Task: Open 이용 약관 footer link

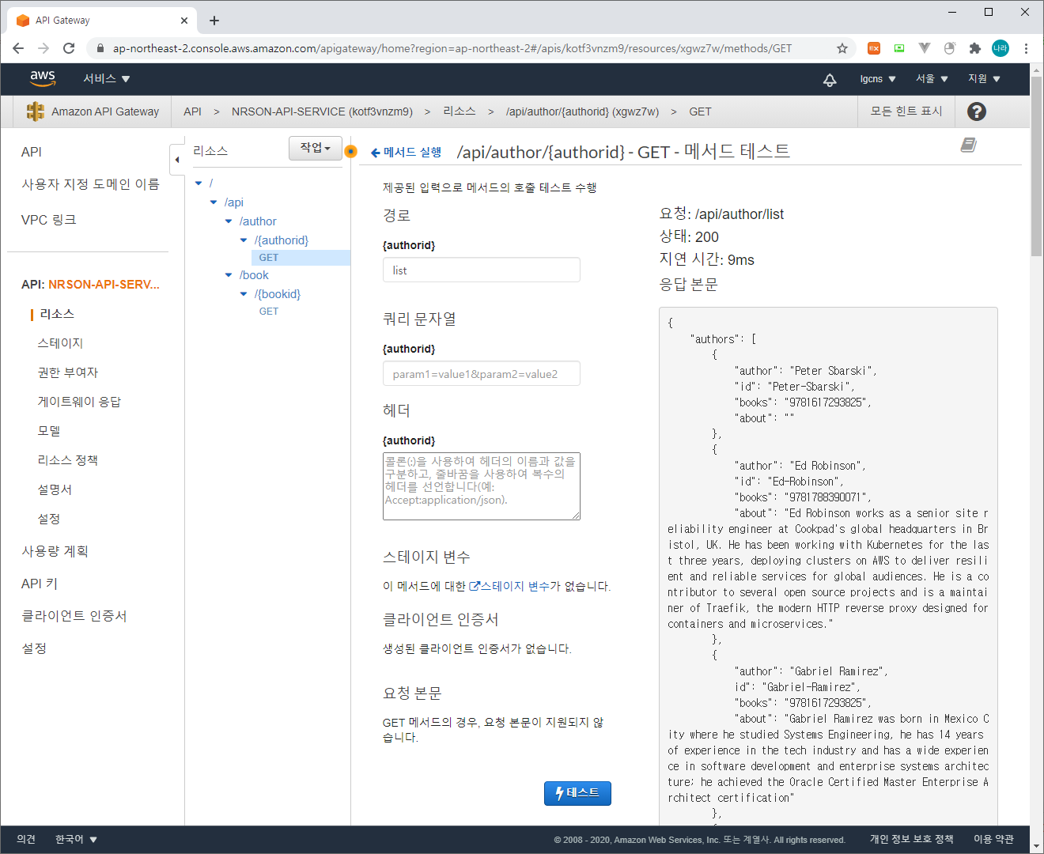Action: coord(993,839)
